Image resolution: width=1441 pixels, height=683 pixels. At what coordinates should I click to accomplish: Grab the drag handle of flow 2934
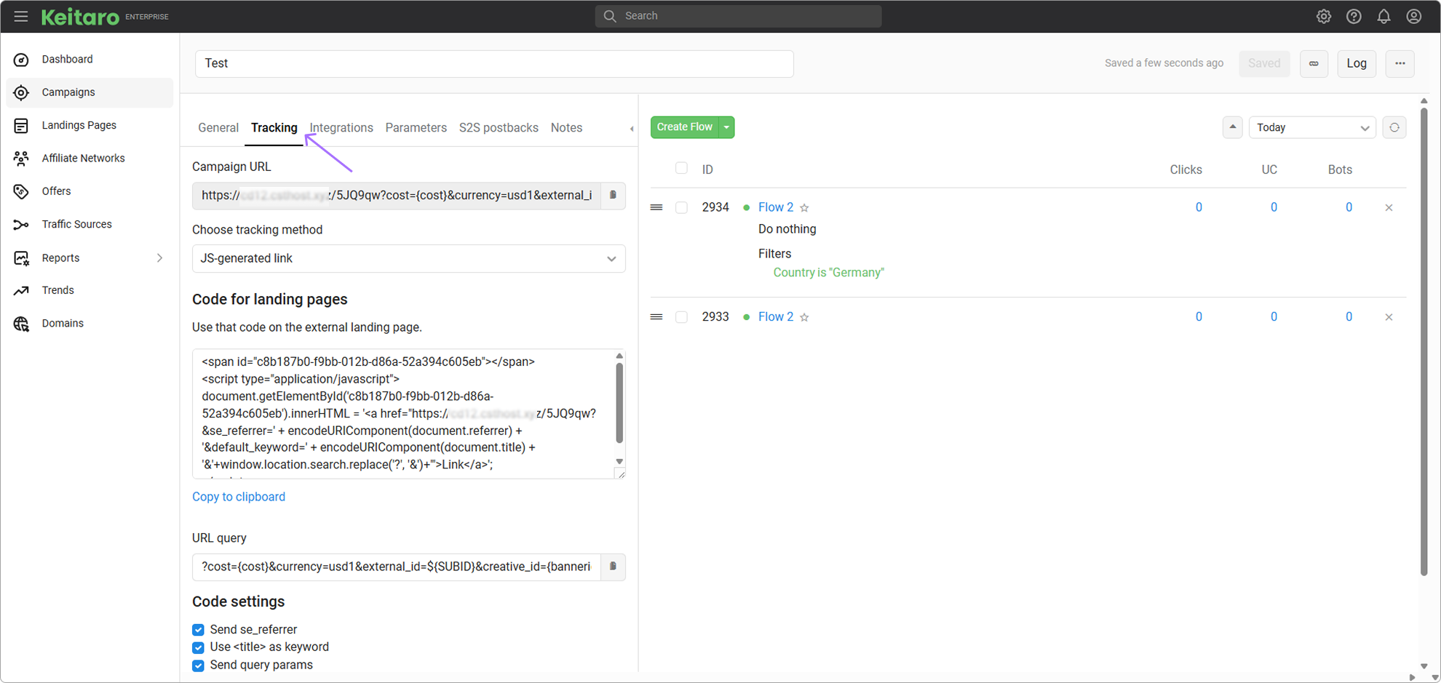point(656,207)
